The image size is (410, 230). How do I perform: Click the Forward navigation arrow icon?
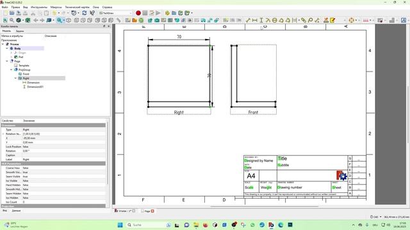click(42, 20)
